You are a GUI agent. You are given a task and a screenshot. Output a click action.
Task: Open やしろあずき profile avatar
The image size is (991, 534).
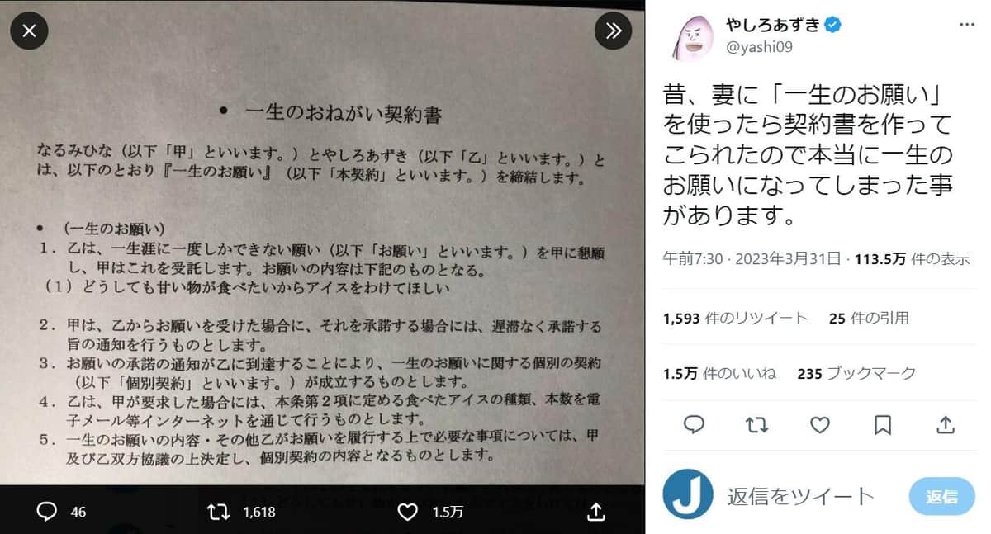[693, 37]
